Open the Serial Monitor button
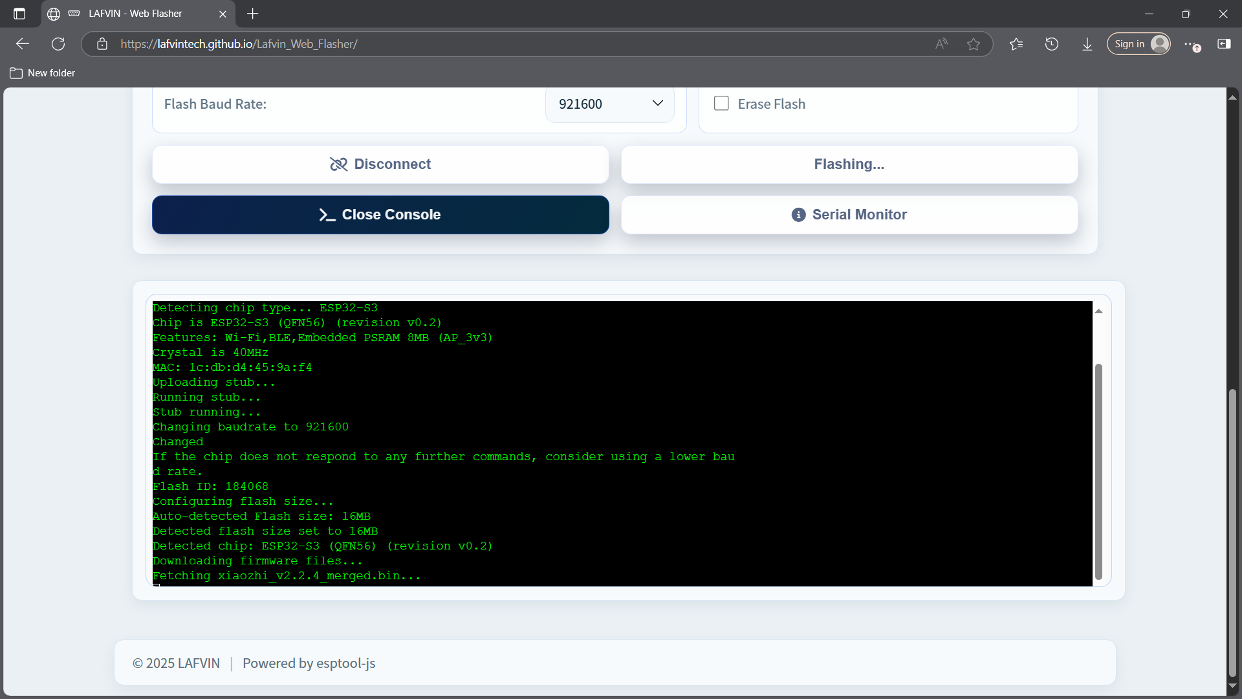1242x699 pixels. (849, 215)
